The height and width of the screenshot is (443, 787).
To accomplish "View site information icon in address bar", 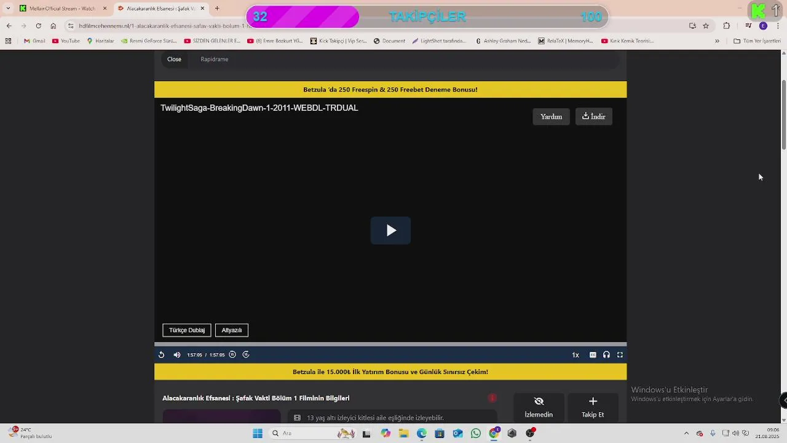I will tap(71, 26).
